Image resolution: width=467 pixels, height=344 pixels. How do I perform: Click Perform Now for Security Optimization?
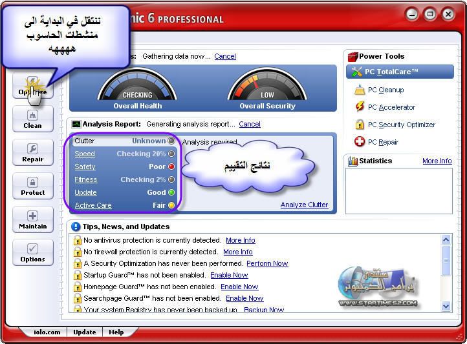point(267,263)
